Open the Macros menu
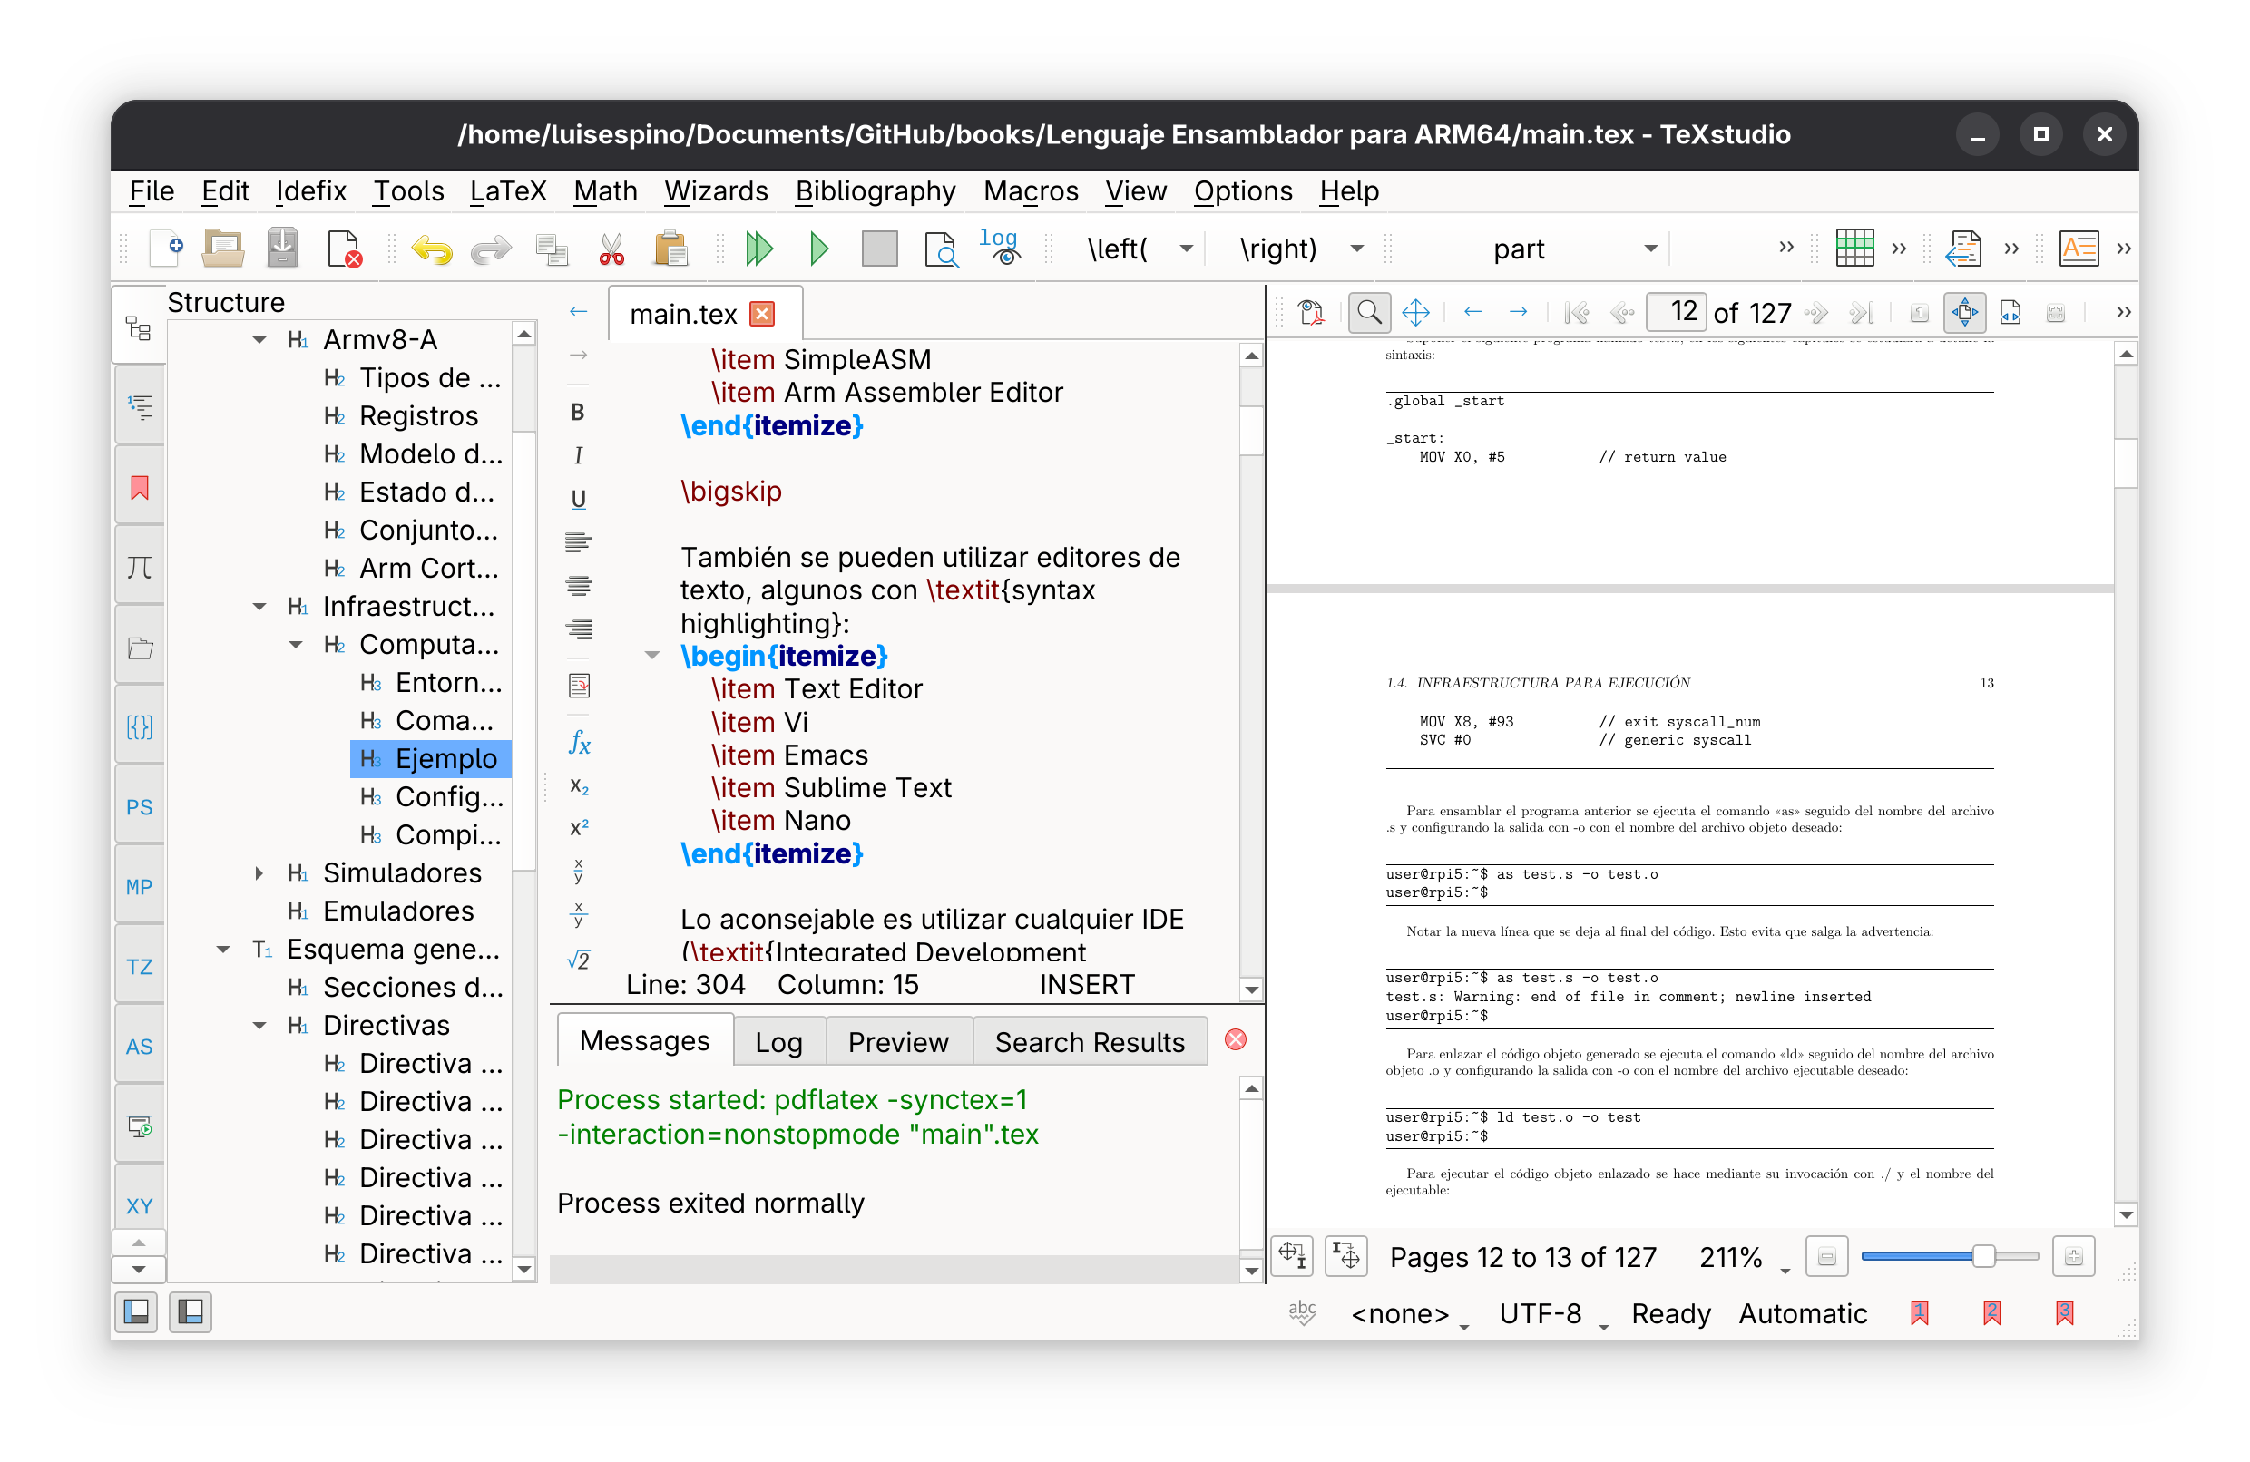Image resolution: width=2250 pixels, height=1462 pixels. 1031,190
